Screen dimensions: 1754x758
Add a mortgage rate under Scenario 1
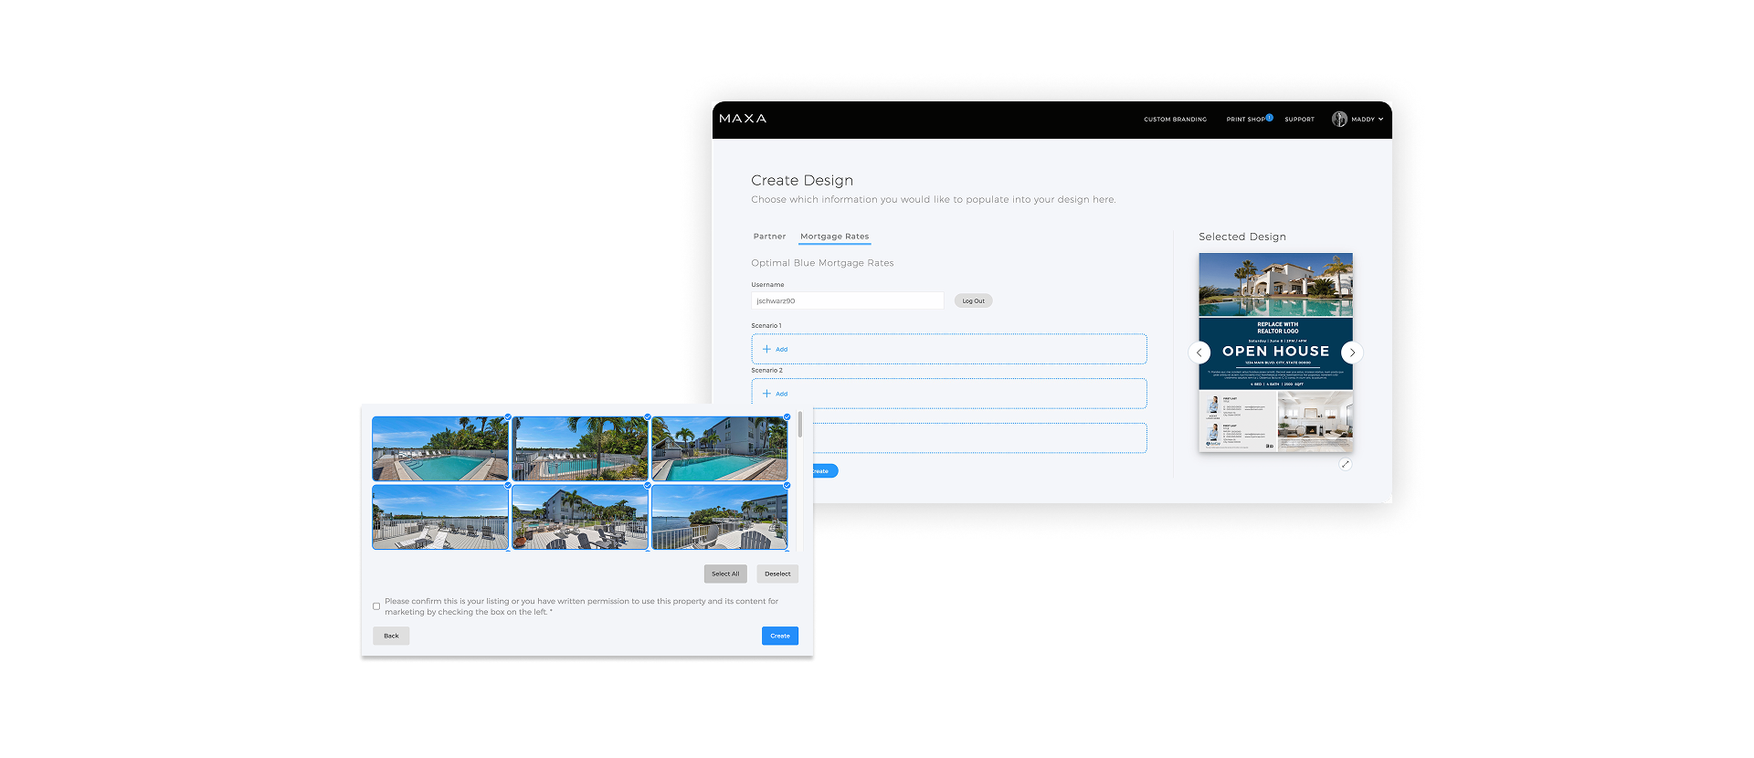point(948,349)
